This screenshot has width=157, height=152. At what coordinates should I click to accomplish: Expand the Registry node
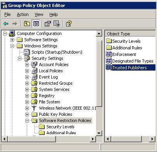click(27, 96)
